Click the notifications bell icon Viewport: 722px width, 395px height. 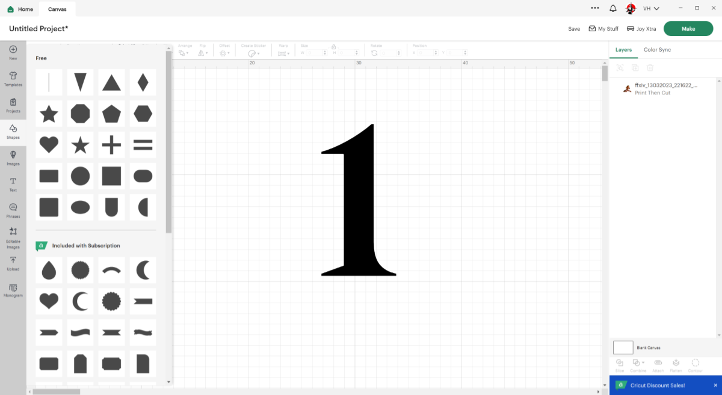click(x=612, y=8)
